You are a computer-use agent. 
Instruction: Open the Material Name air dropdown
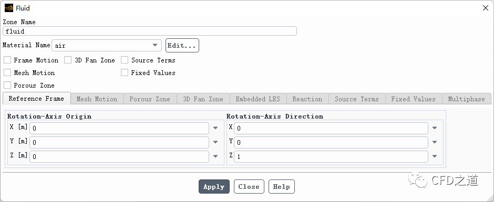pos(107,45)
